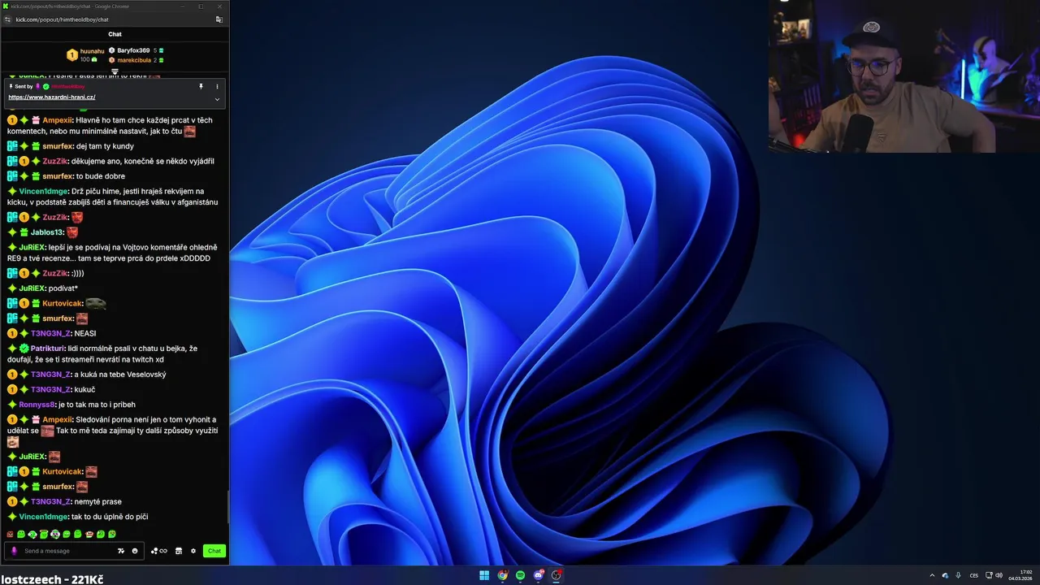Image resolution: width=1040 pixels, height=585 pixels.
Task: Open Chrome site information icon in address bar
Action: click(x=7, y=19)
